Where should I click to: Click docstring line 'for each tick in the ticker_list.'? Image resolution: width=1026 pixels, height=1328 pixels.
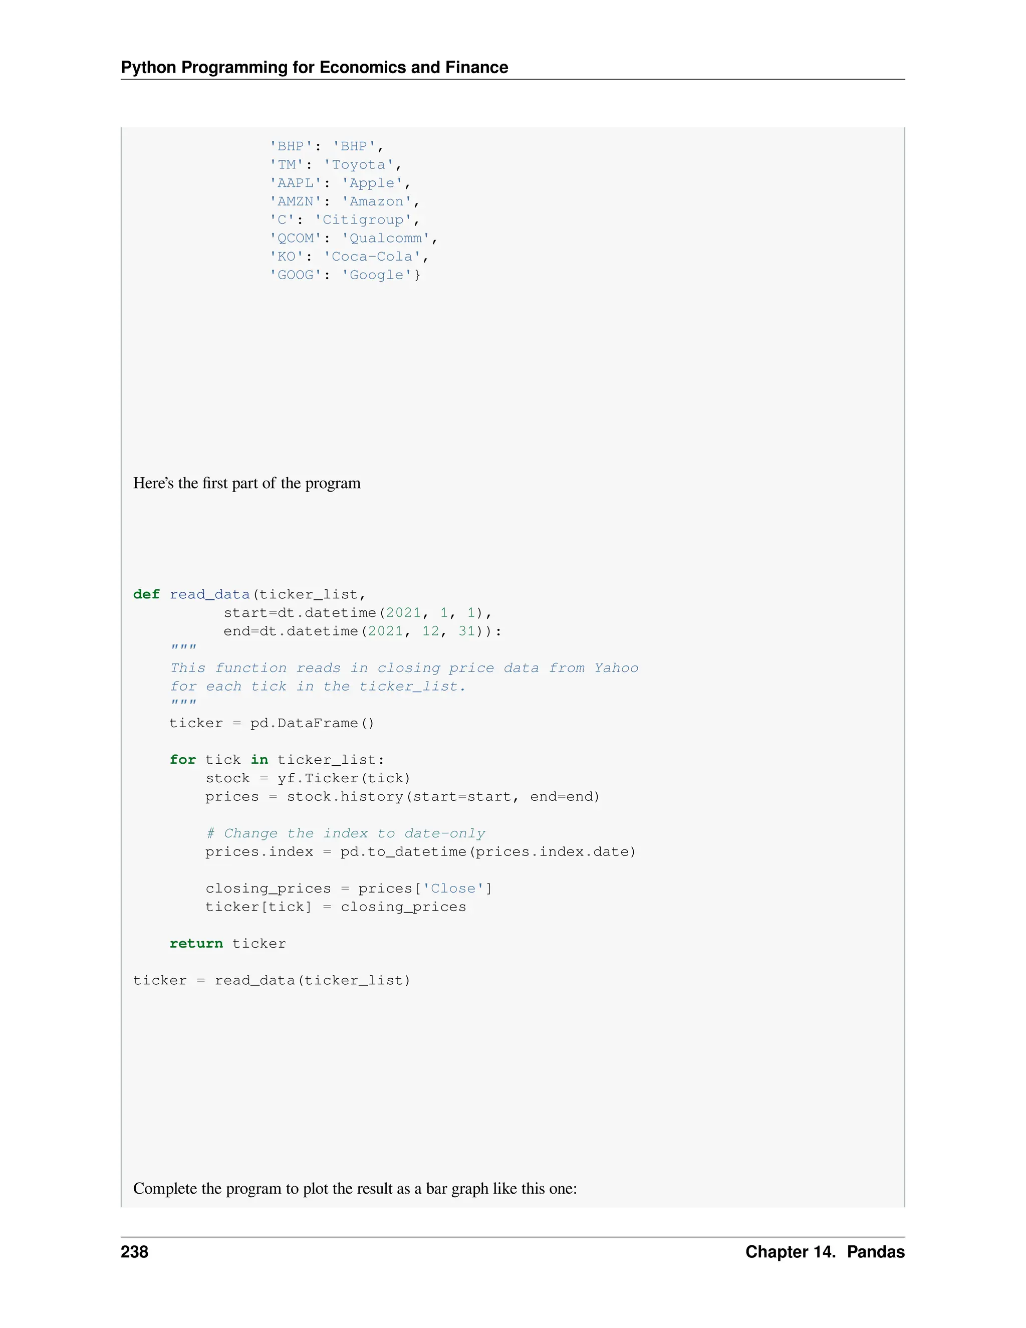point(318,687)
